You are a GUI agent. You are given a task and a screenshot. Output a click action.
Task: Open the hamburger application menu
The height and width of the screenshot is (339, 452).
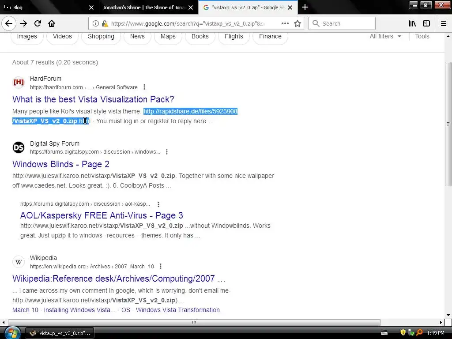tap(444, 24)
